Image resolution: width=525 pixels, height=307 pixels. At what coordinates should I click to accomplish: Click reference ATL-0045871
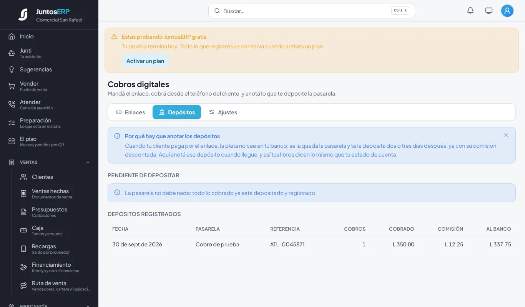point(287,244)
